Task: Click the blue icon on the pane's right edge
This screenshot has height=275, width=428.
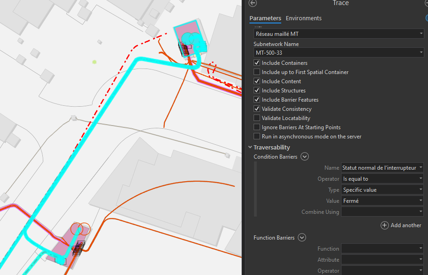Action: 426,17
